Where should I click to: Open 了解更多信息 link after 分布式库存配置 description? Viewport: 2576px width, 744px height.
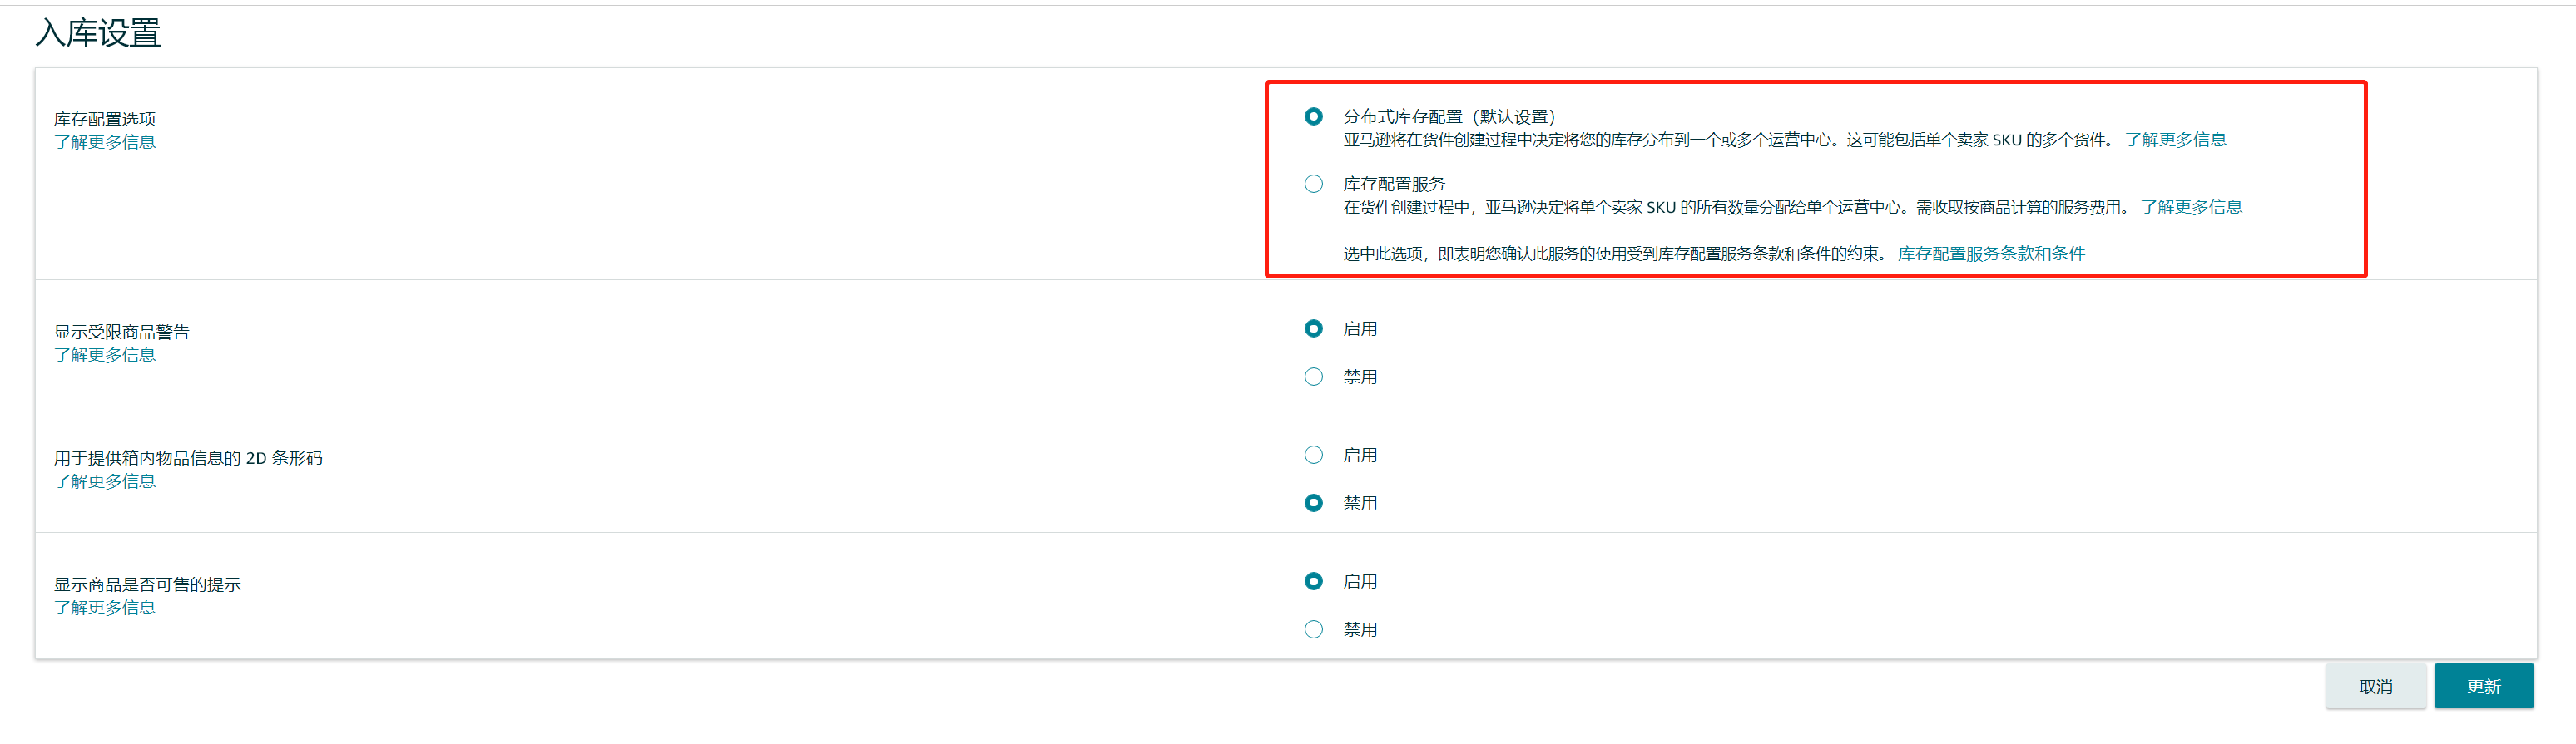click(x=2176, y=140)
